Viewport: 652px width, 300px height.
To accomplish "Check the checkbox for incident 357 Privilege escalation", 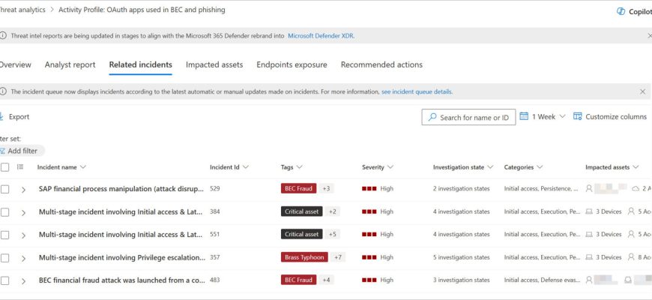I will [x=4, y=258].
